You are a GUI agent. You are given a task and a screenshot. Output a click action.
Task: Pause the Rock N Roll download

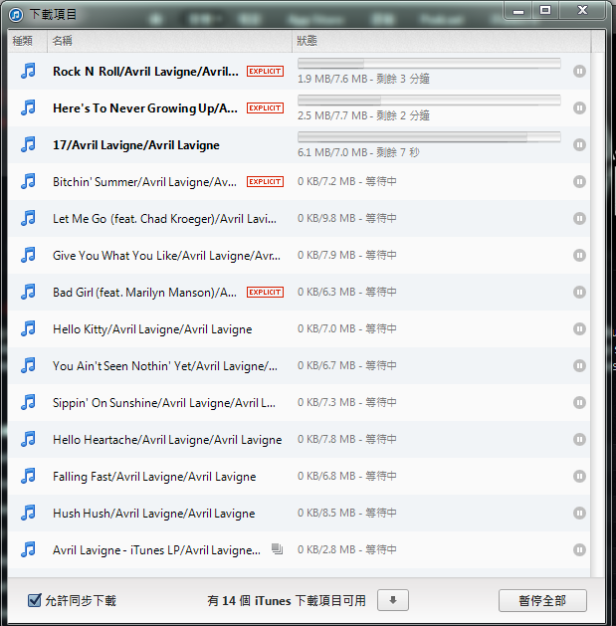coord(579,71)
